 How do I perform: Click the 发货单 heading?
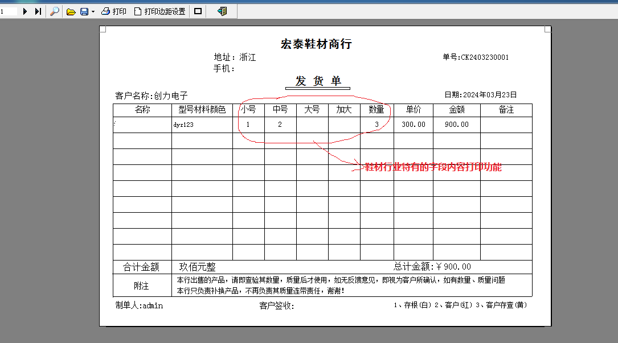pos(318,81)
